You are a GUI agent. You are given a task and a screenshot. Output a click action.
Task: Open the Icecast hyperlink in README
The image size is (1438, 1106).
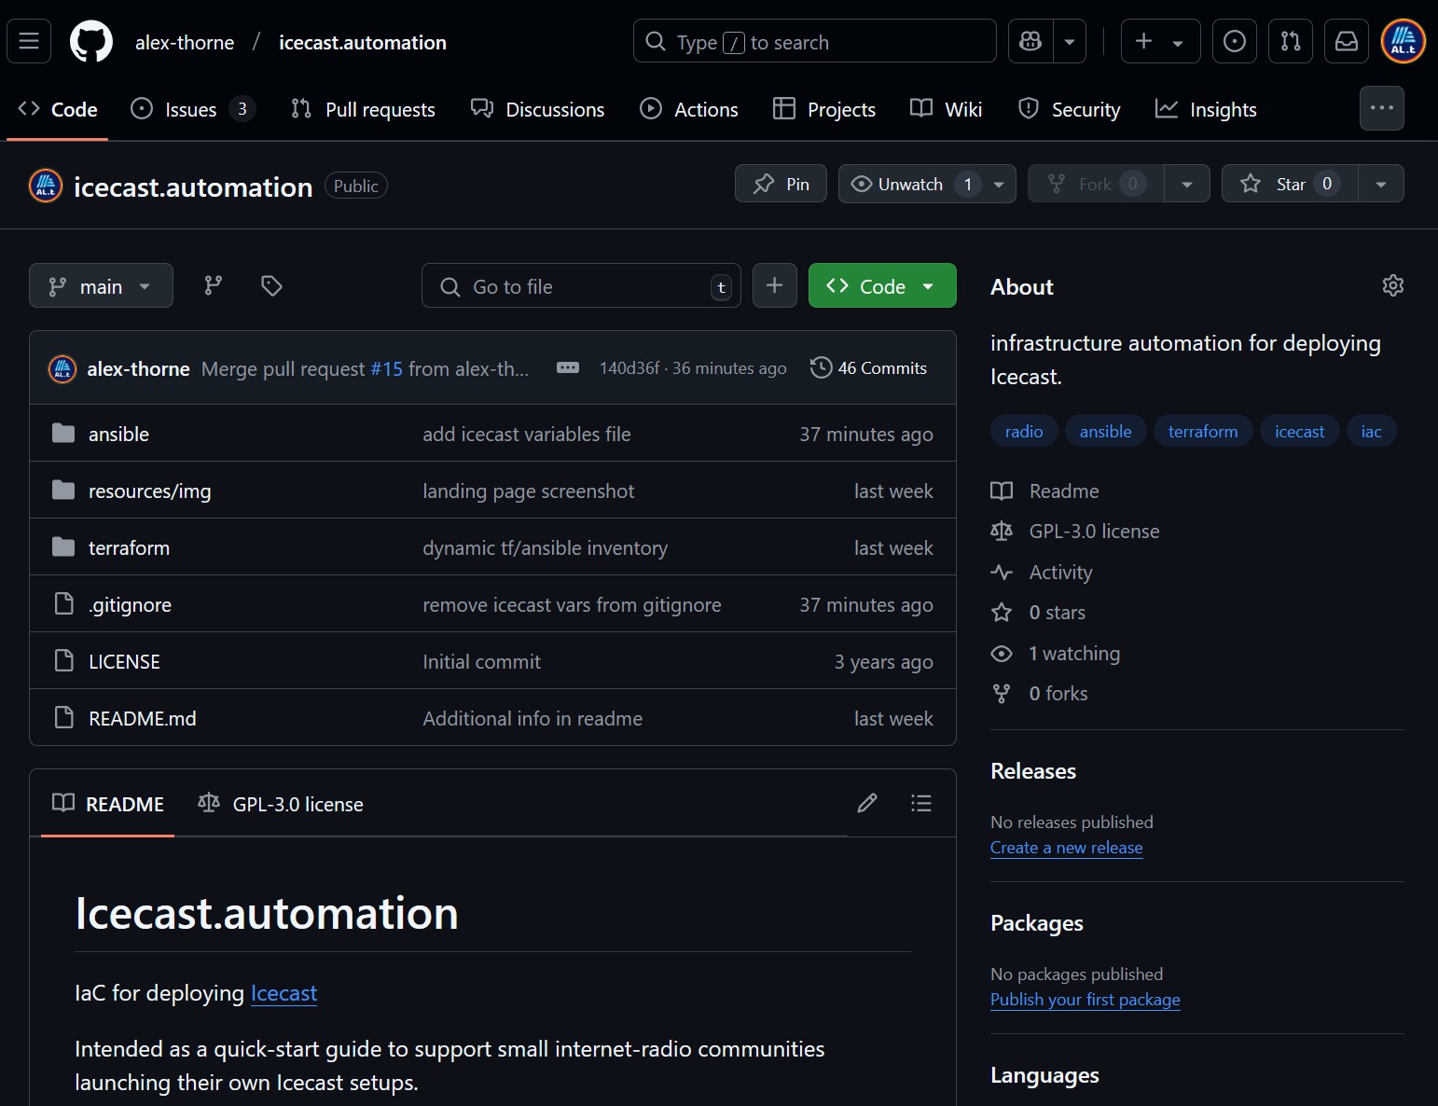click(283, 992)
